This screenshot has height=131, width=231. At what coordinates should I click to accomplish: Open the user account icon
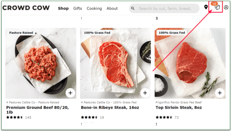tap(226, 8)
